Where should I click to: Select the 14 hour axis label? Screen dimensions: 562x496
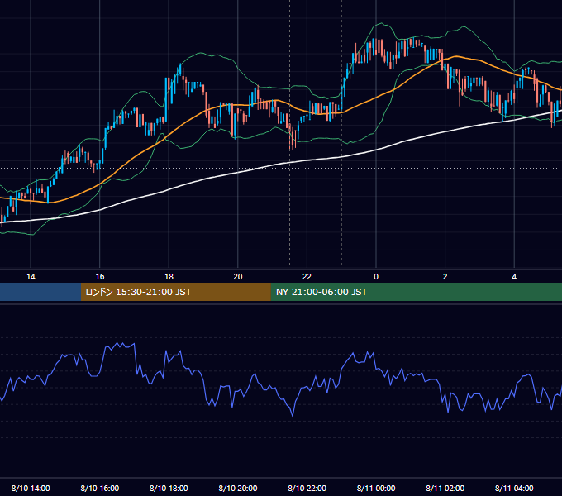[x=31, y=277]
